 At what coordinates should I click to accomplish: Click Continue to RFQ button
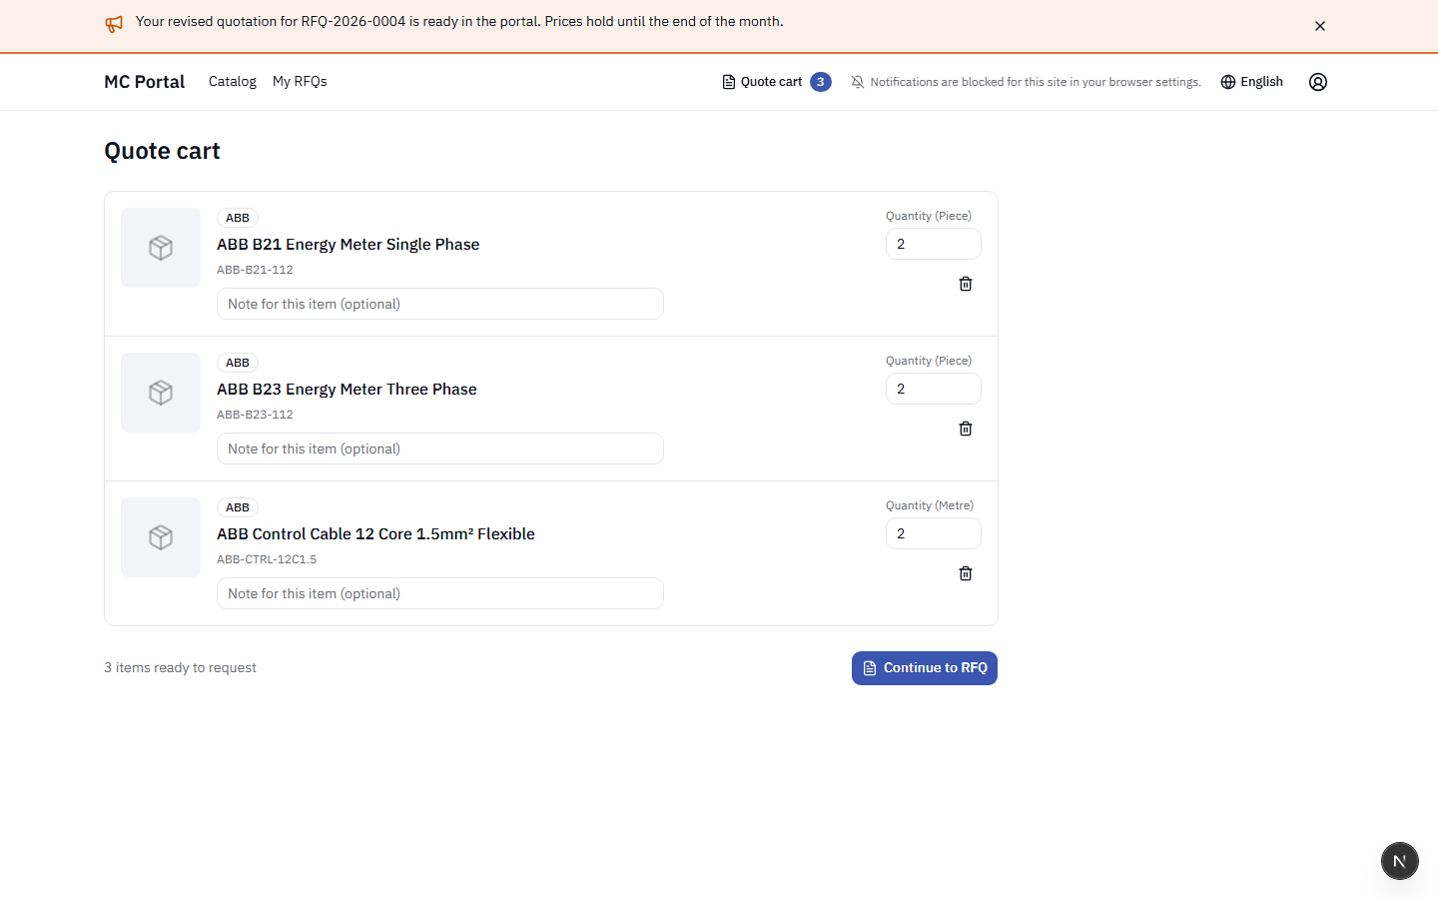click(925, 668)
